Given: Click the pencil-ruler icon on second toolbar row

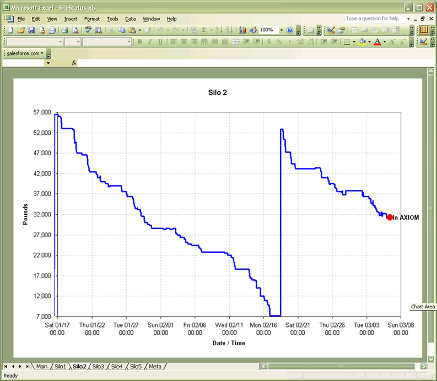Looking at the screenshot, I should point(423,42).
